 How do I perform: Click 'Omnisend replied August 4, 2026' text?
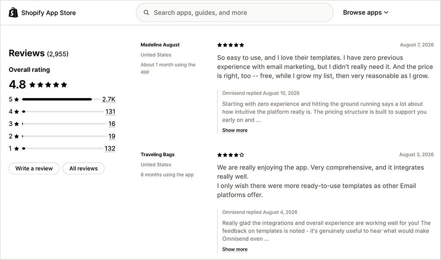tap(260, 212)
